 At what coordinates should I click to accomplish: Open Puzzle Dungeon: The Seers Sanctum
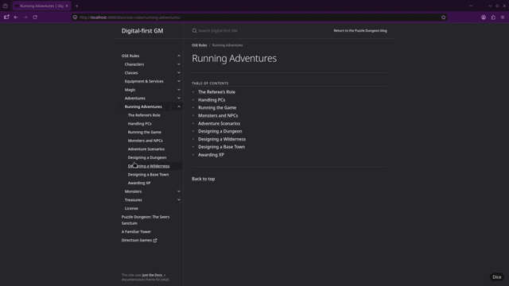146,220
